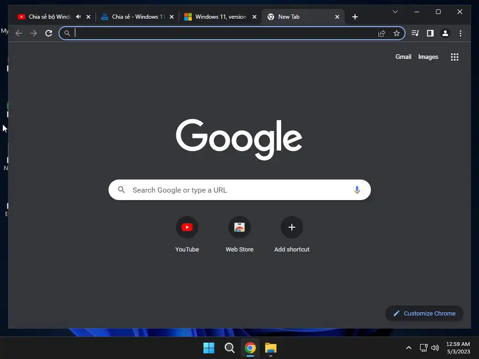Viewport: 479px width, 359px height.
Task: Click the Search Google or type a URL box
Action: [x=239, y=190]
